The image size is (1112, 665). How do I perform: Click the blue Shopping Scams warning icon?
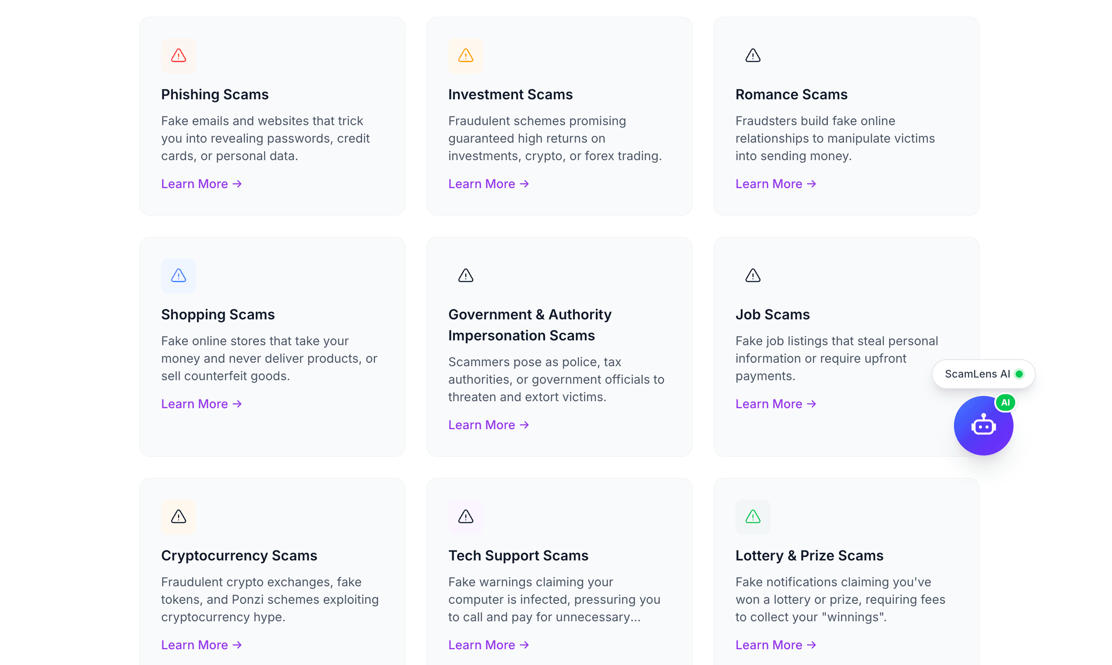(x=179, y=276)
